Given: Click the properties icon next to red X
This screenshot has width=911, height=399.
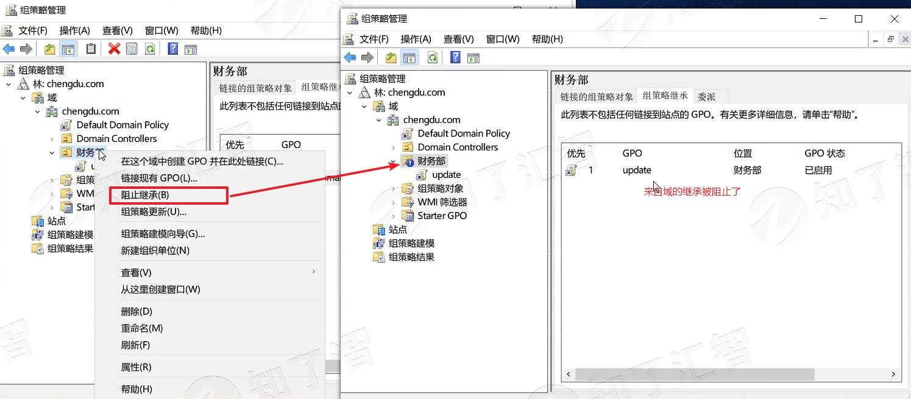Looking at the screenshot, I should coord(132,49).
